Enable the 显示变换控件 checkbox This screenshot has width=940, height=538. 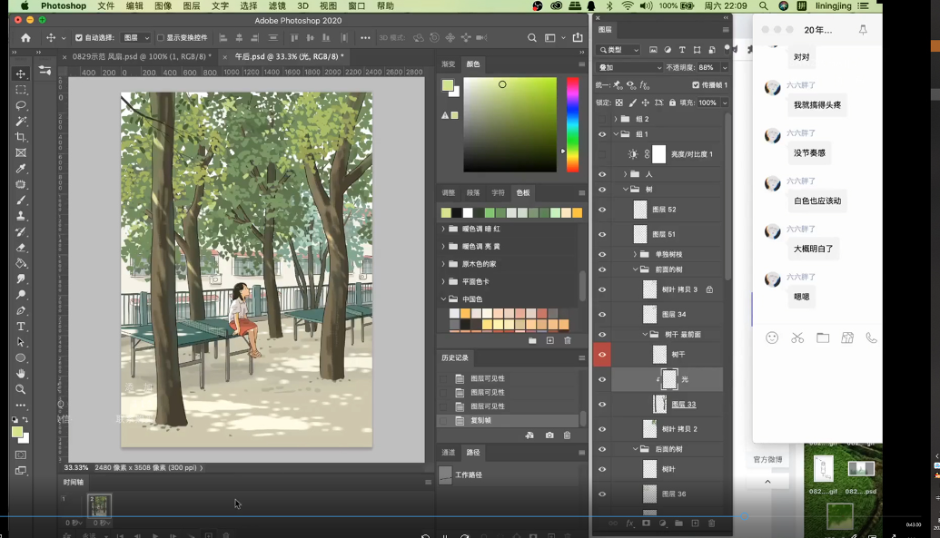[x=161, y=38]
